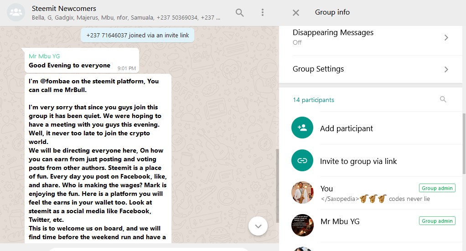Click the joined via an invite link notice
Viewport: 466px width, 251px height.
click(137, 36)
